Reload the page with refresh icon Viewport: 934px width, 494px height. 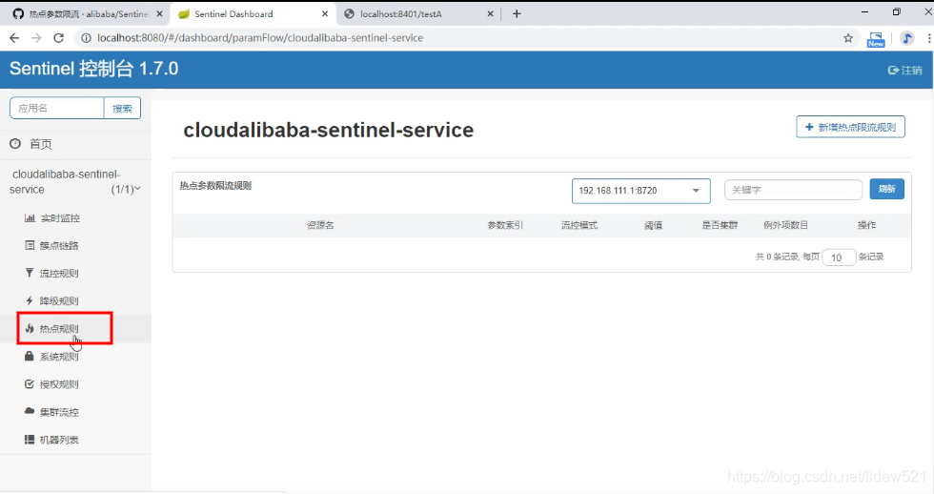point(58,38)
